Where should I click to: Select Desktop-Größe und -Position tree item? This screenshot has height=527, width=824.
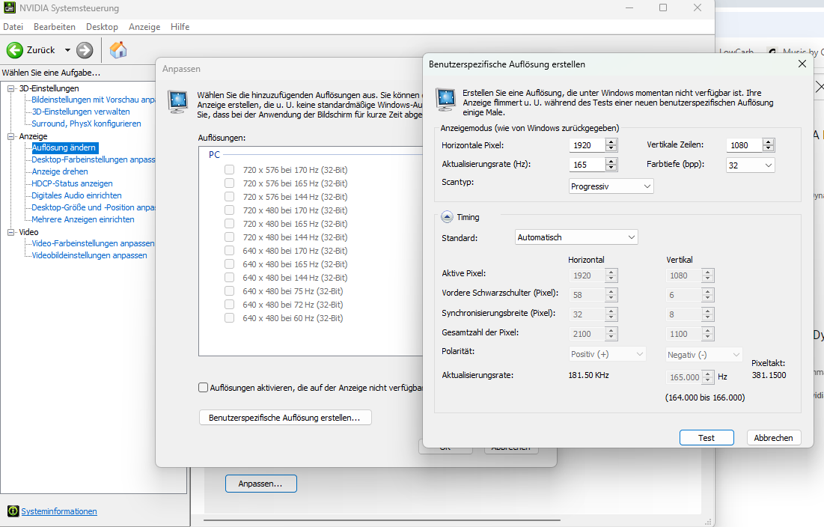pyautogui.click(x=93, y=207)
